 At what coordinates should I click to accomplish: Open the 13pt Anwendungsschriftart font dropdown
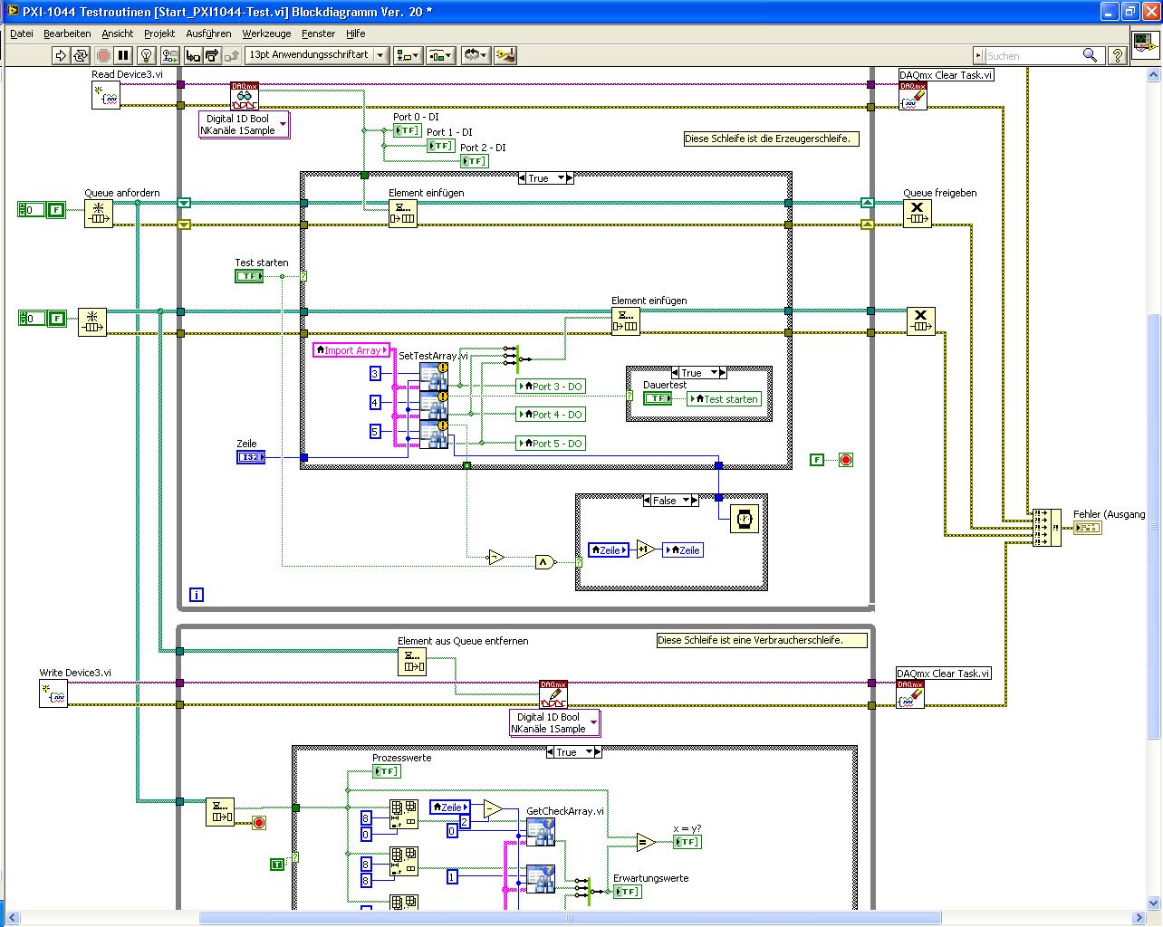coord(317,55)
